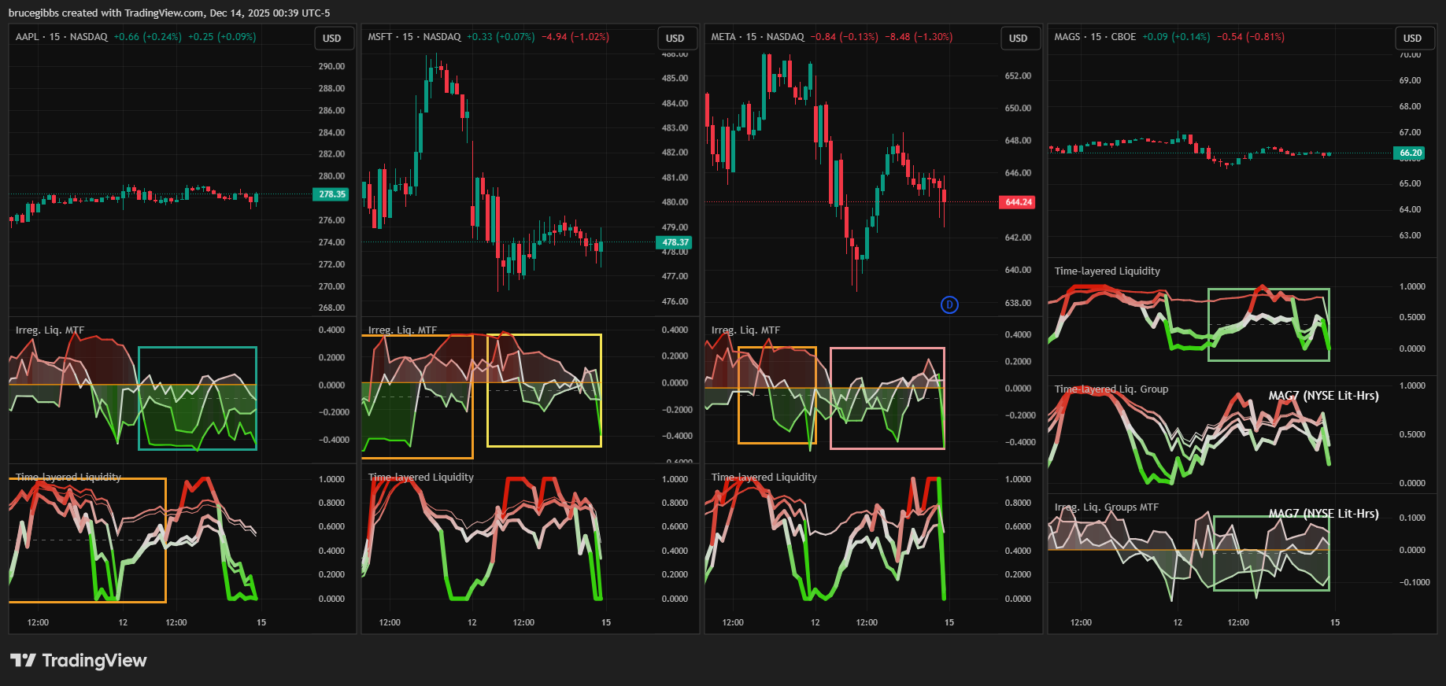Select the 66.20 price tag on MAGS chart
This screenshot has width=1446, height=686.
point(1411,153)
